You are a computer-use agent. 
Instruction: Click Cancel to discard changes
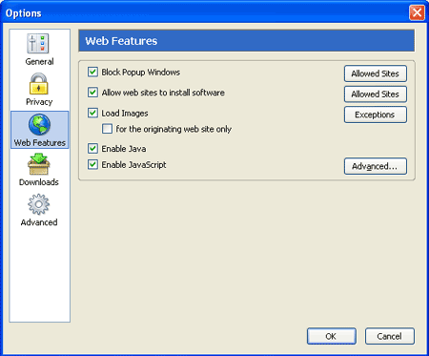(390, 336)
